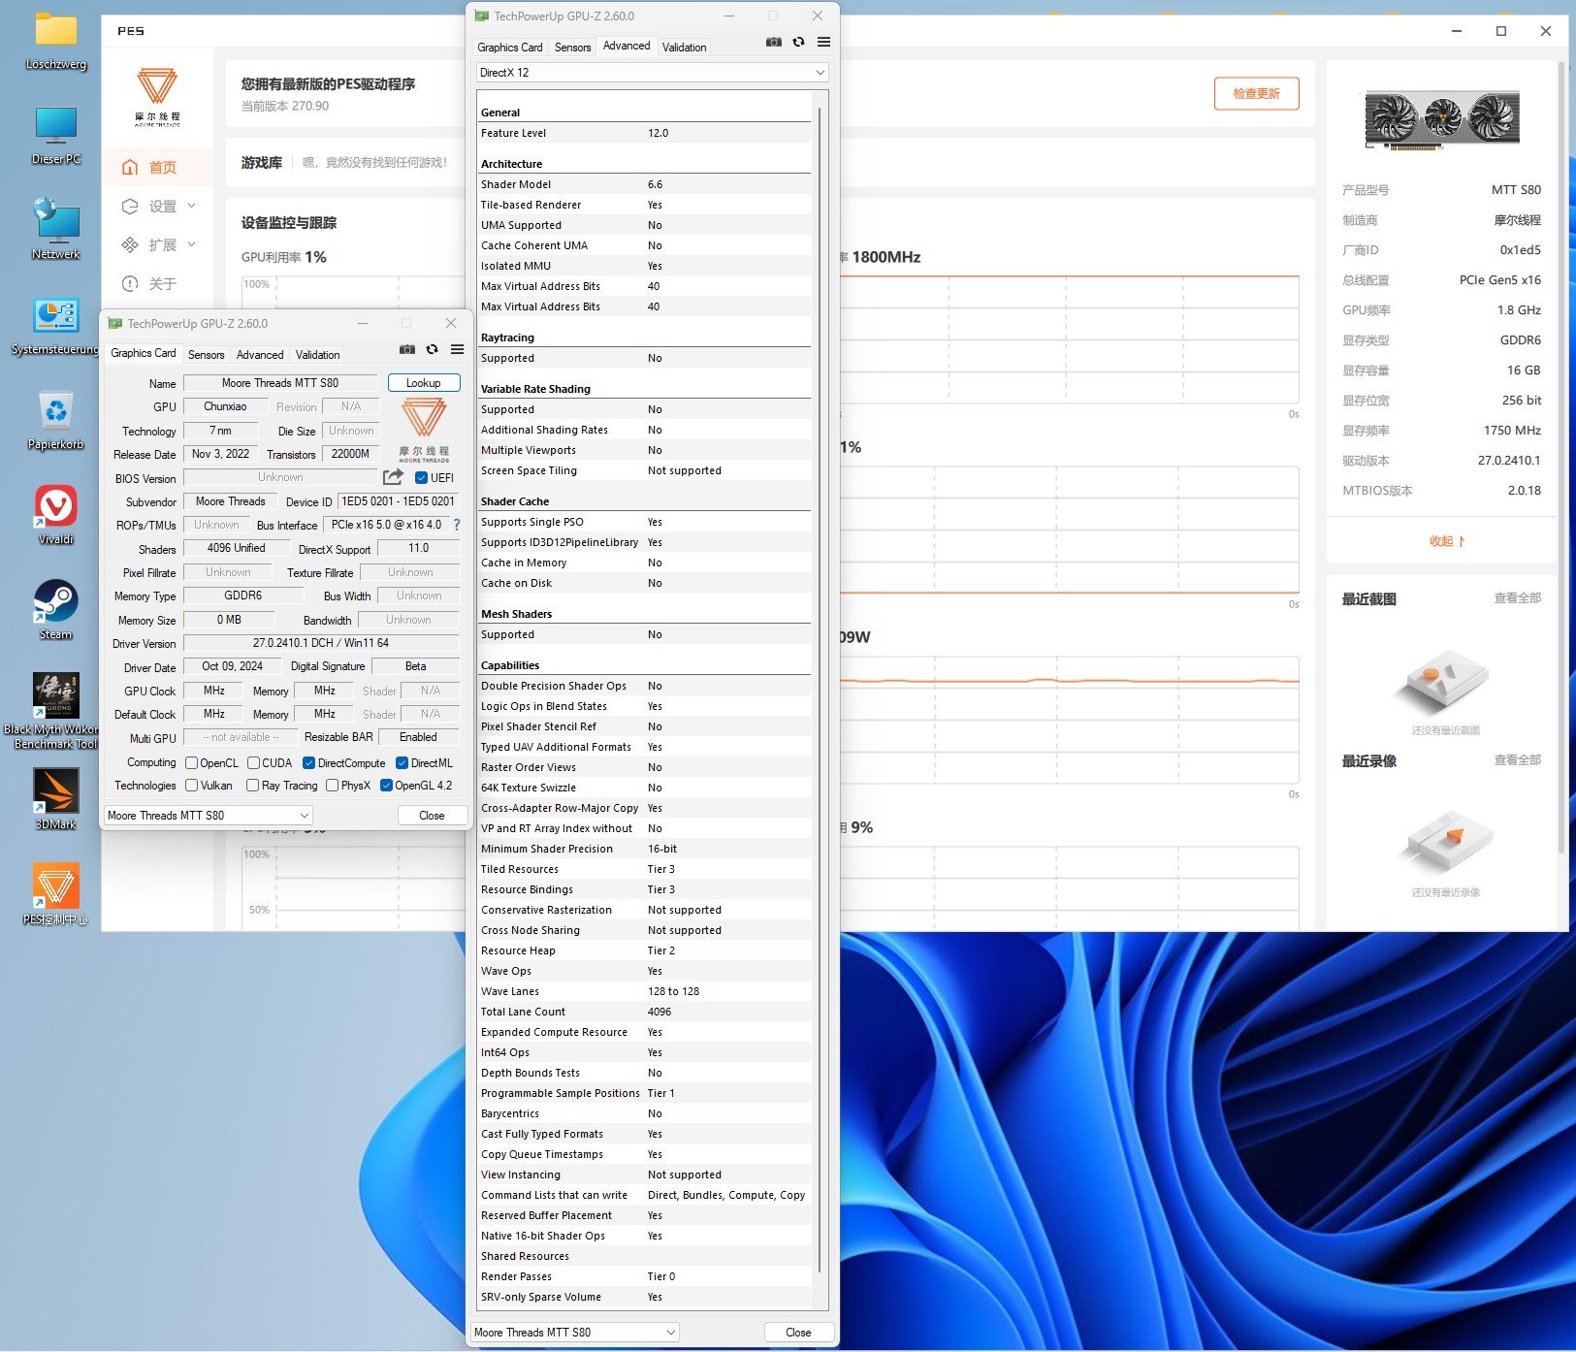Screen dimensions: 1576x1352
Task: Click the Name field Moore Threads MTT S80
Action: (280, 383)
